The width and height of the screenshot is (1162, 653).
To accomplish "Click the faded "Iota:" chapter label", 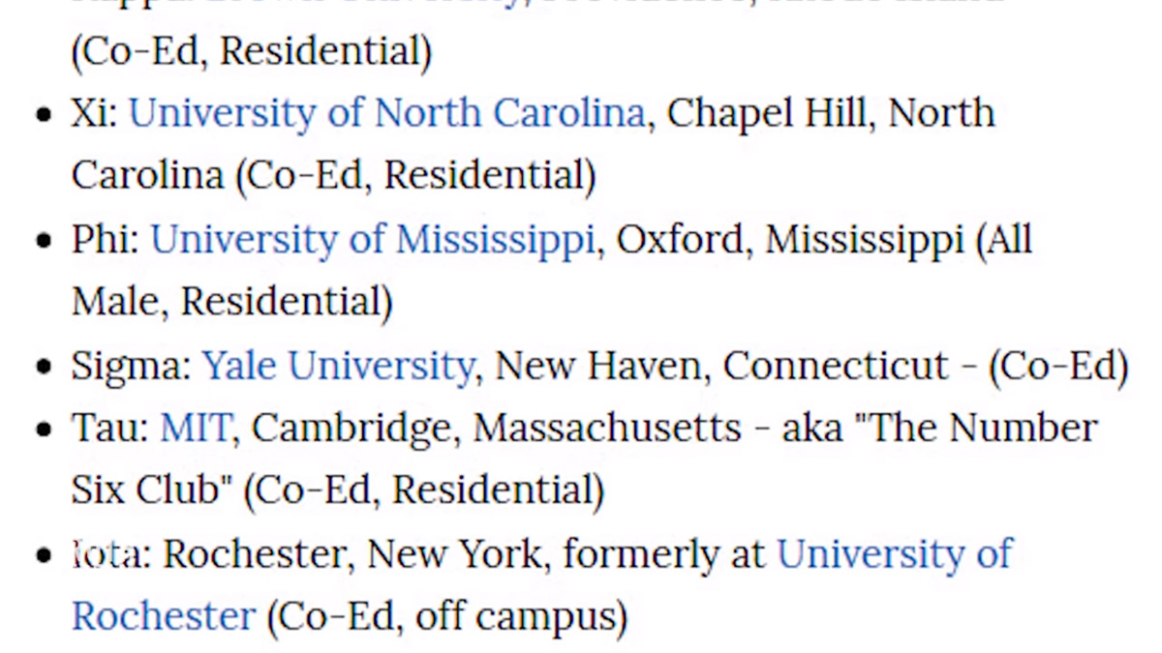I will (110, 555).
